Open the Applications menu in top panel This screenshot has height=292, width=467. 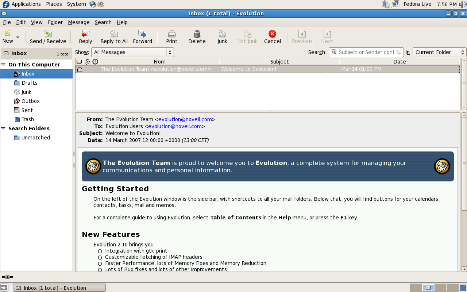pos(26,4)
